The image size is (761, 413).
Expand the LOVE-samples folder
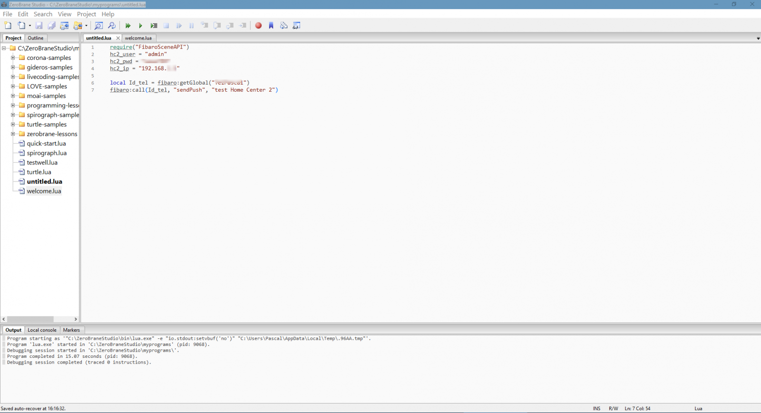pyautogui.click(x=13, y=86)
